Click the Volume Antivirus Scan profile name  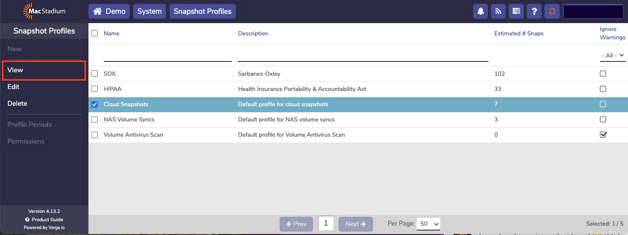[x=133, y=135]
